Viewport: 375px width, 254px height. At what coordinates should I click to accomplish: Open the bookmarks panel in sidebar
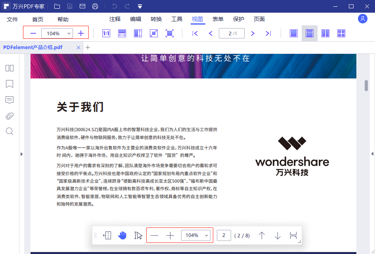(9, 84)
